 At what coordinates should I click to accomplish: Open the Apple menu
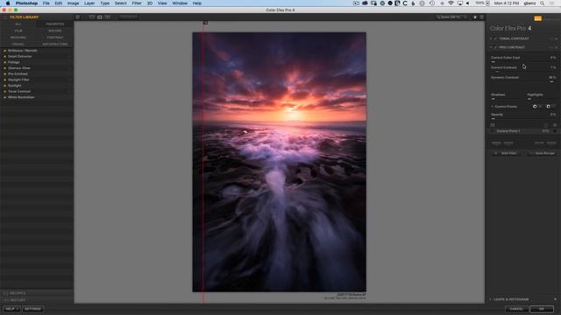(8, 3)
